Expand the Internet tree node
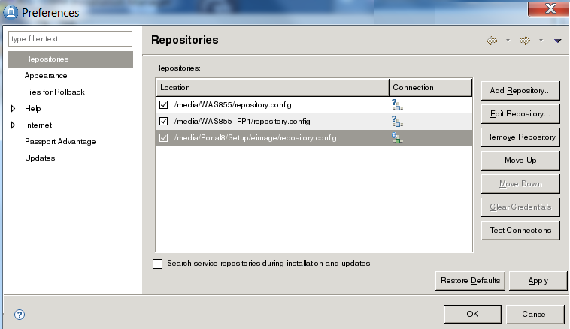Image resolution: width=570 pixels, height=329 pixels. 14,125
